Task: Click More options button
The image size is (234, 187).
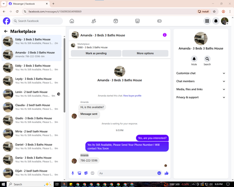Action: (x=145, y=53)
